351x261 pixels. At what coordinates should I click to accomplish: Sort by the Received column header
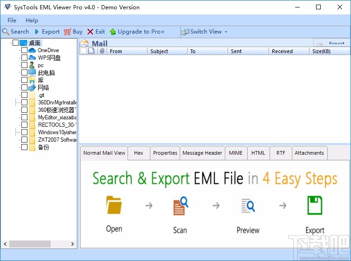(289, 51)
